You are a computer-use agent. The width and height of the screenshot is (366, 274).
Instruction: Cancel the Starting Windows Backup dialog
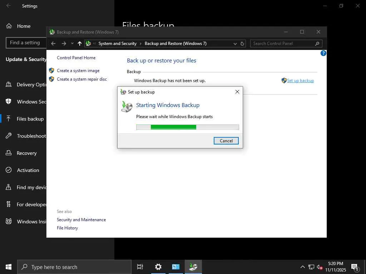click(226, 141)
